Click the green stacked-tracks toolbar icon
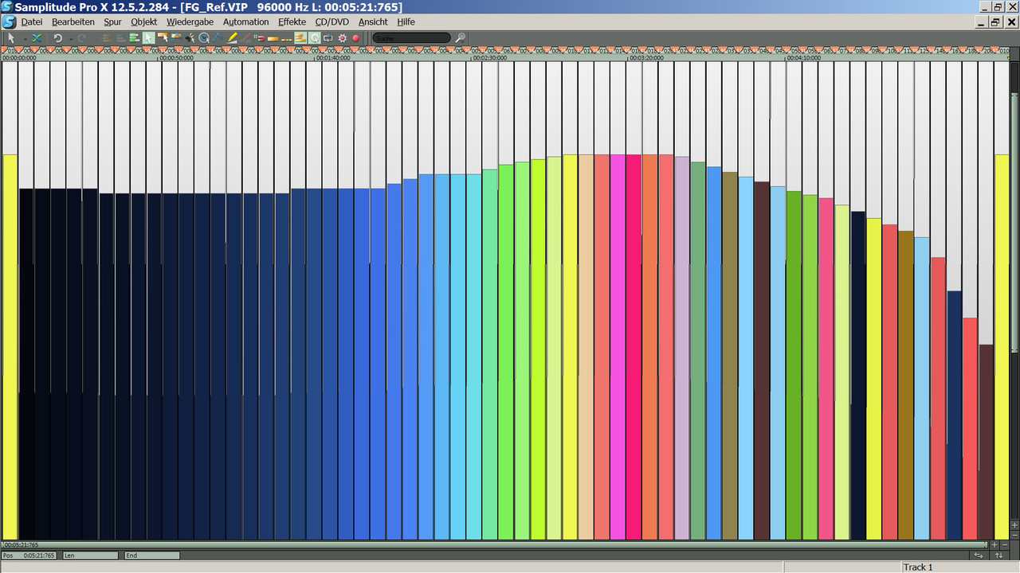1020x573 pixels. pyautogui.click(x=134, y=37)
